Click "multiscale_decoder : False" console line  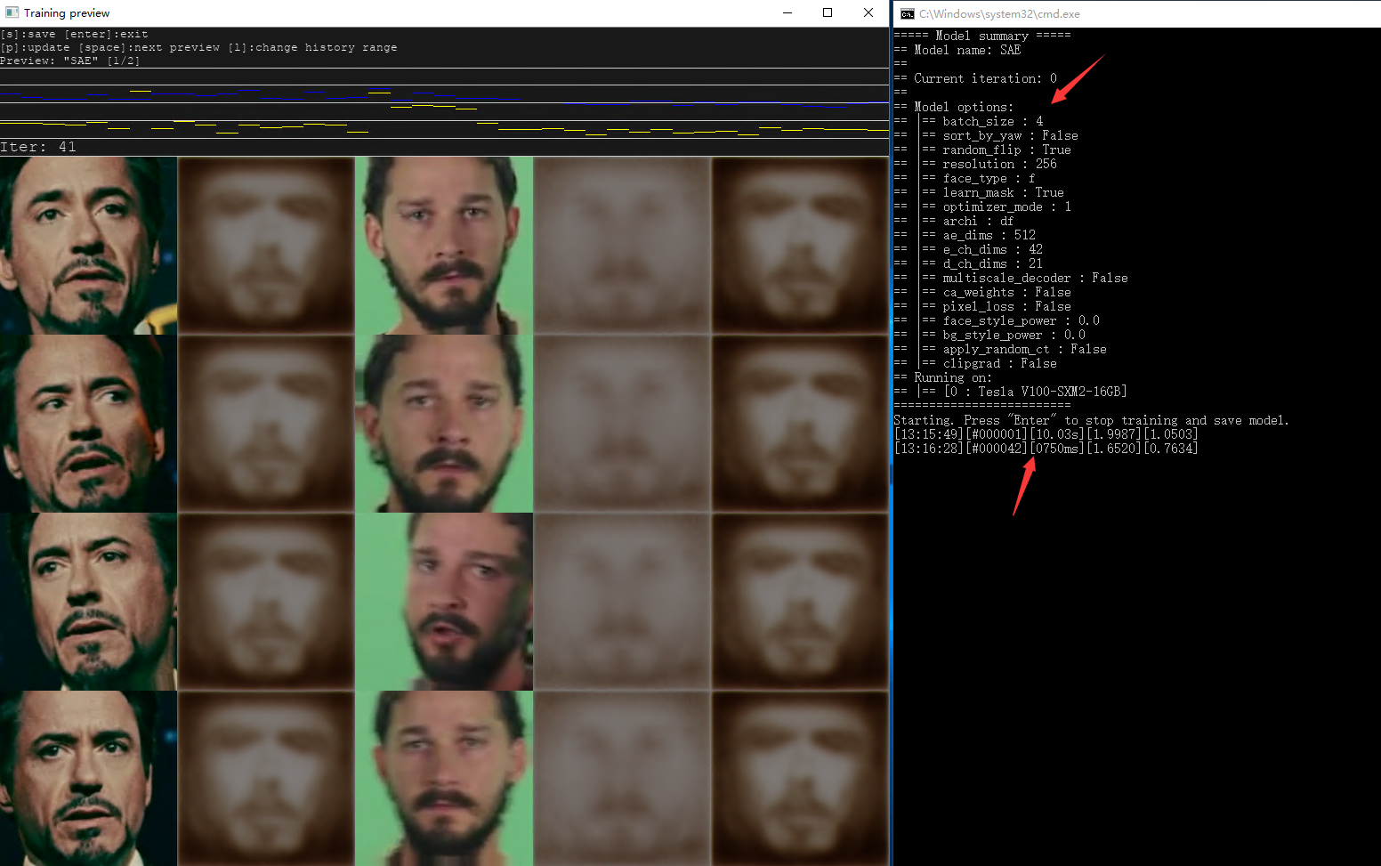coord(1035,278)
